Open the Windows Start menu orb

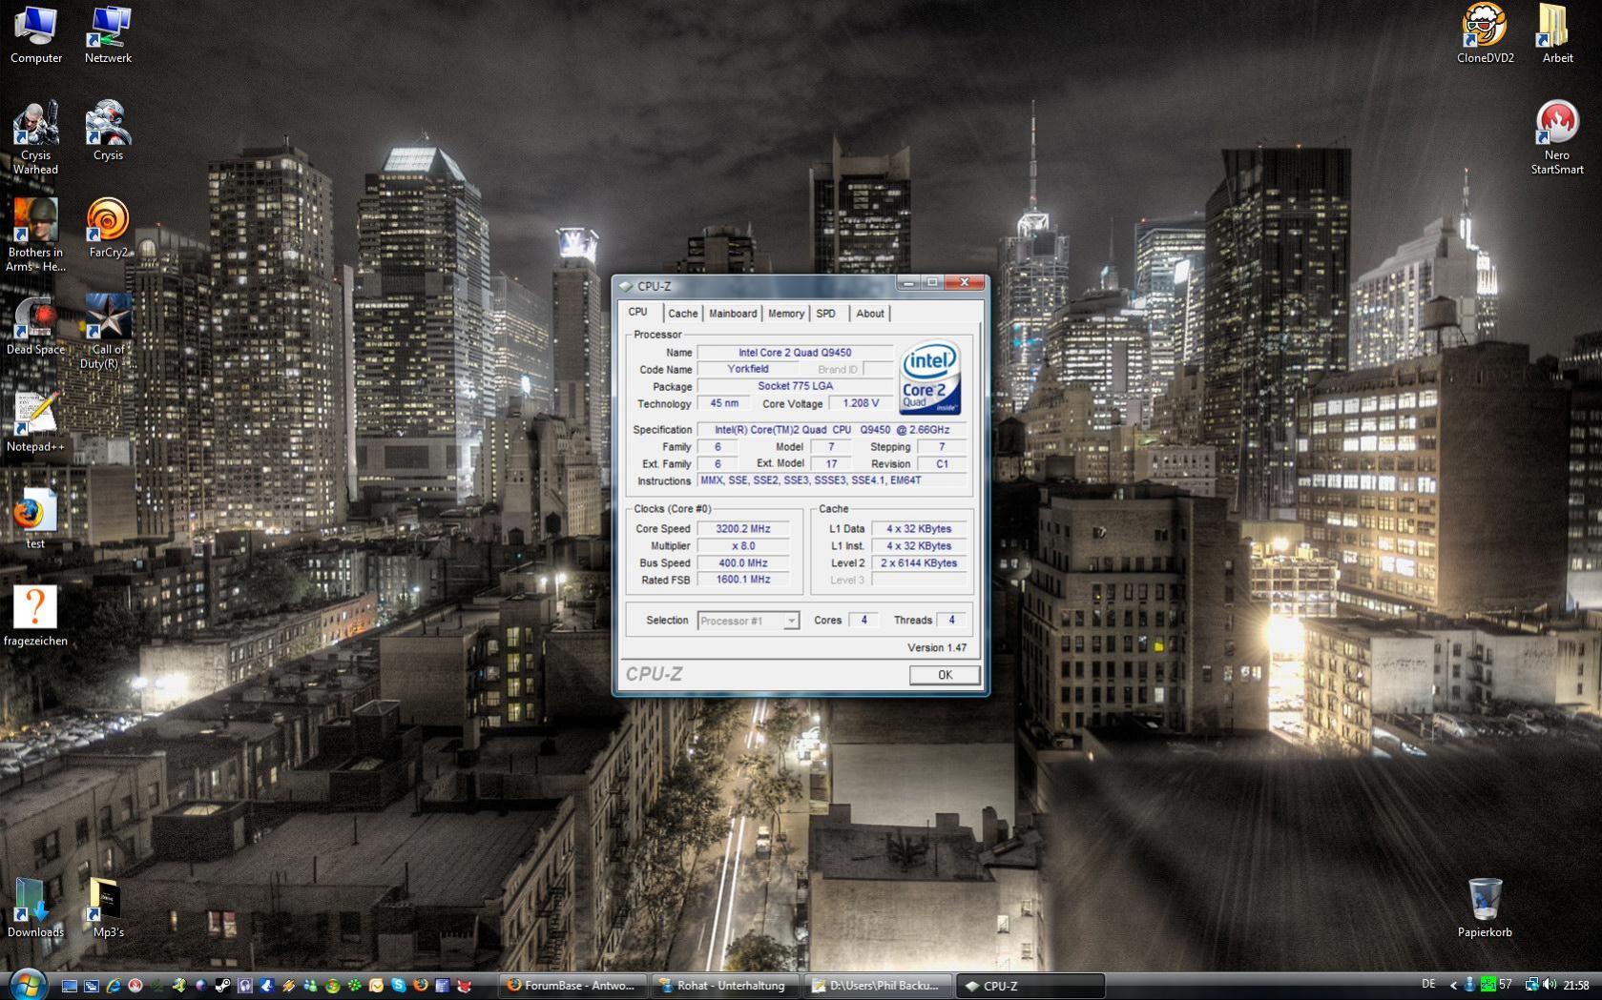tap(27, 984)
